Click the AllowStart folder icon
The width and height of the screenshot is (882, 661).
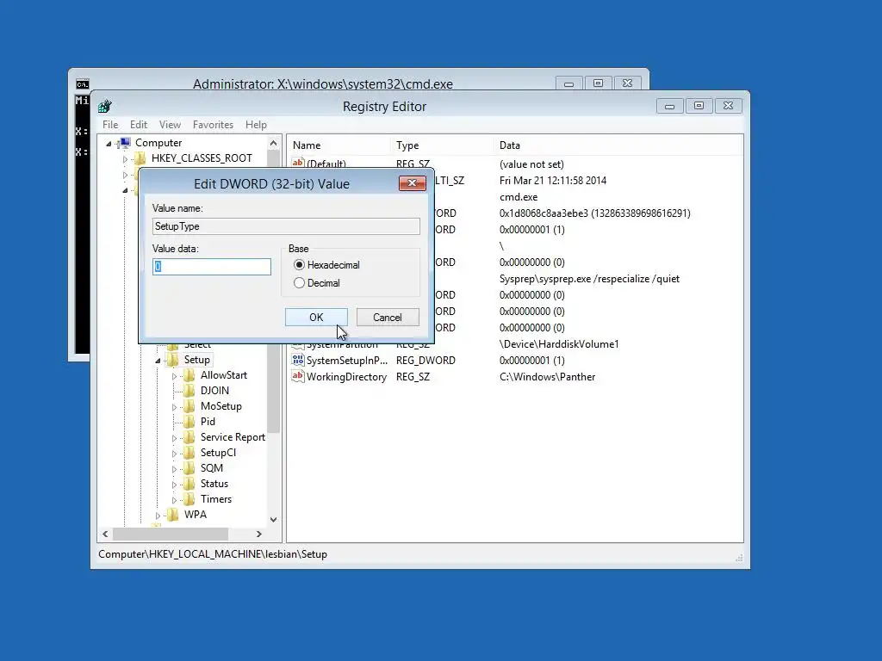[x=189, y=375]
